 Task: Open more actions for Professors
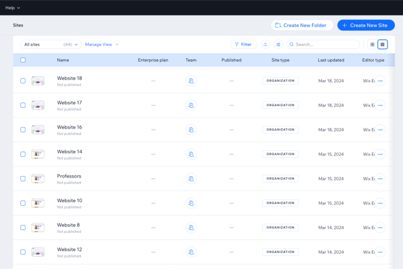click(381, 179)
